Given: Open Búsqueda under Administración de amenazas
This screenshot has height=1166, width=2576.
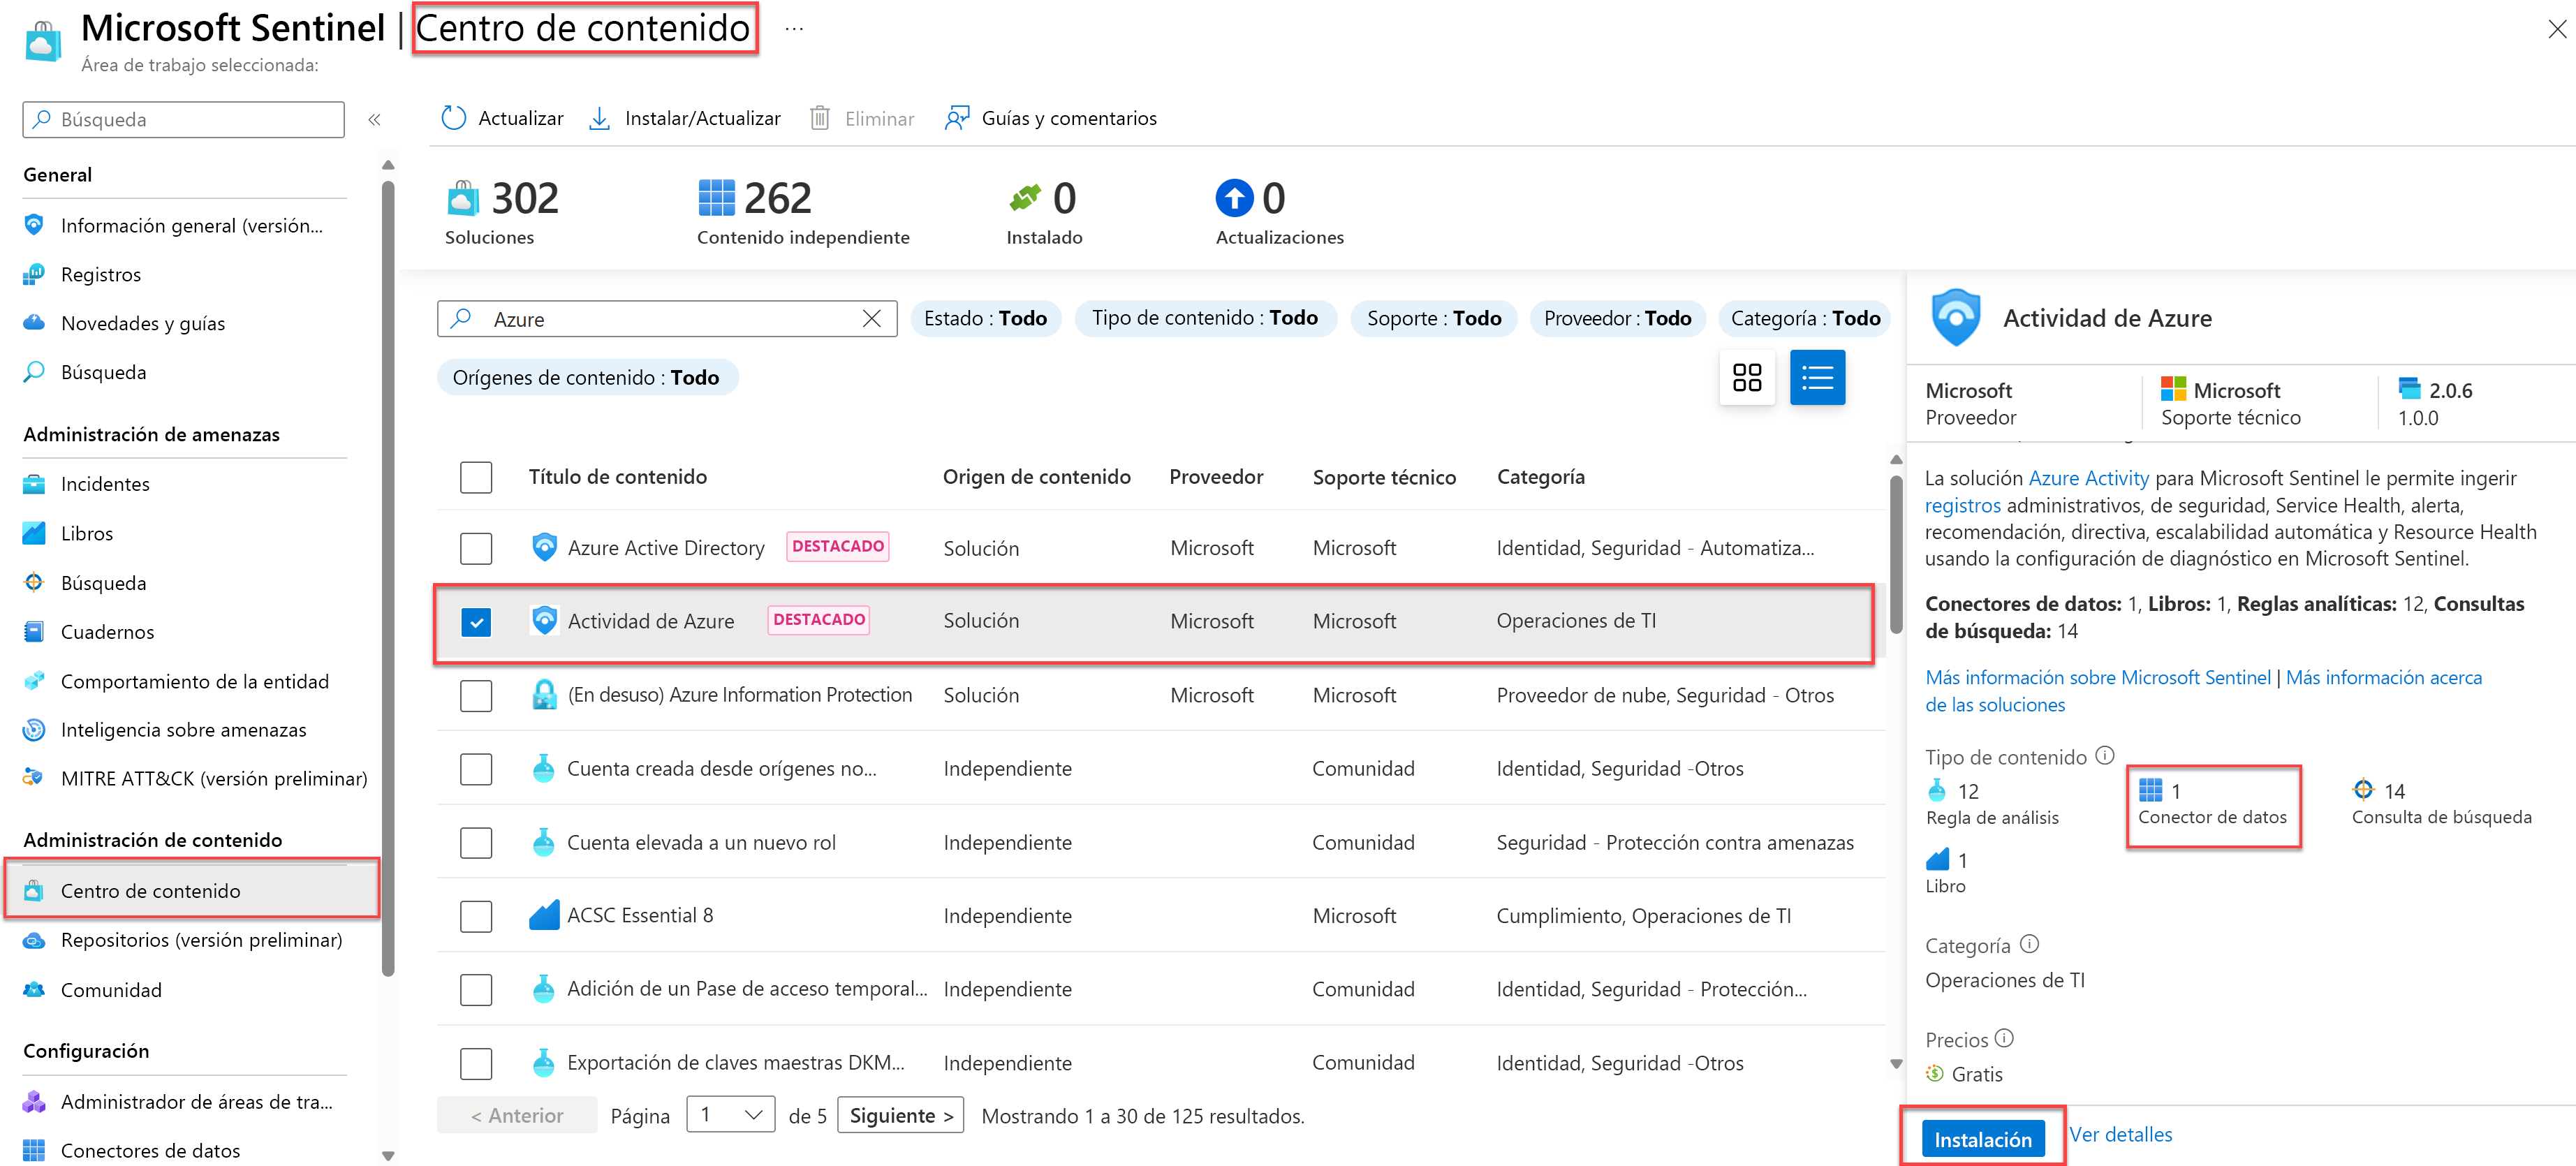Looking at the screenshot, I should 103,582.
